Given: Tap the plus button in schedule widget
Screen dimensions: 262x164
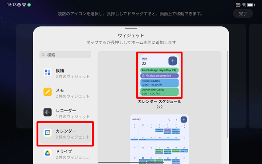Looking at the screenshot, I should click(172, 61).
